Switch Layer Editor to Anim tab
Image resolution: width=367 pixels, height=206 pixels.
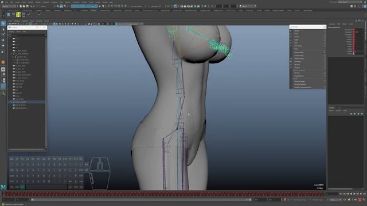click(339, 108)
